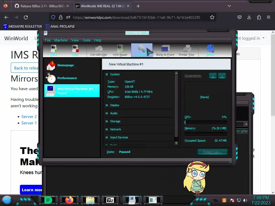Click the Firefox address bar URL

click(x=136, y=17)
